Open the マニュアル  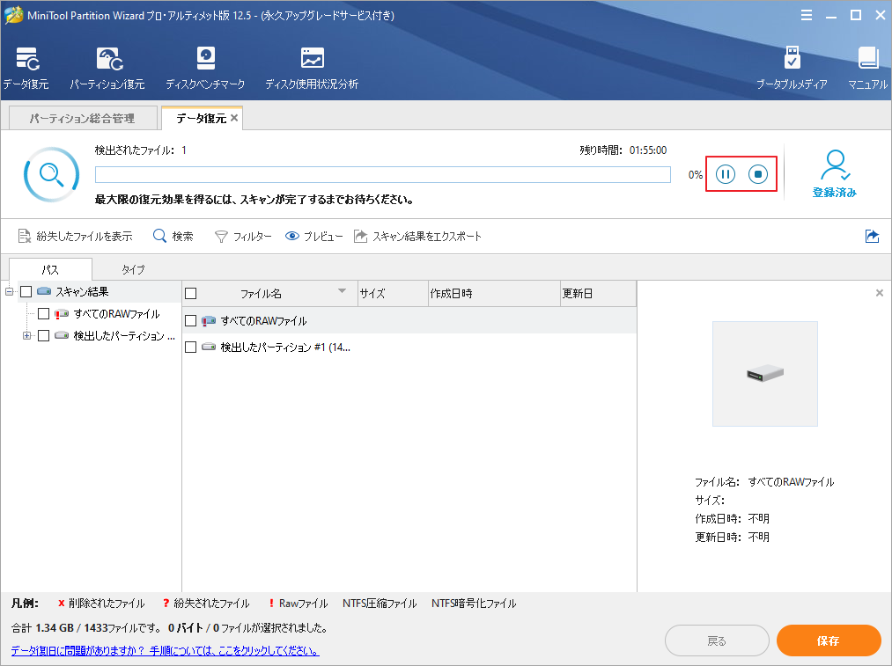coord(867,69)
